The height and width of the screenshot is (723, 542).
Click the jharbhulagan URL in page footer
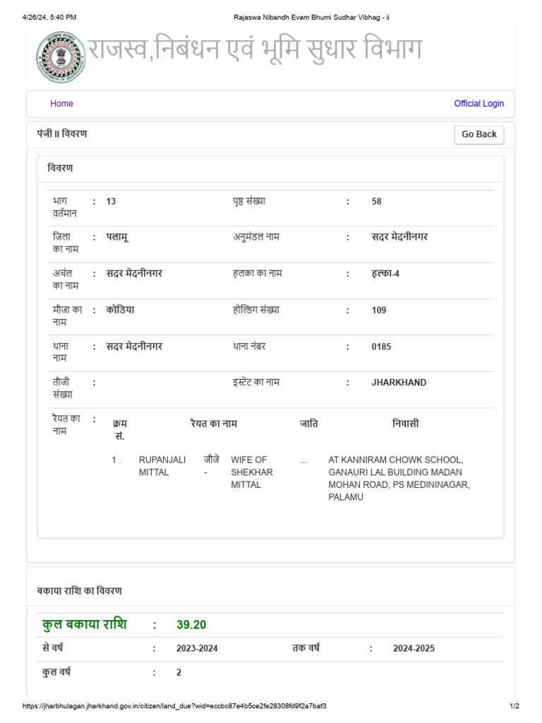pyautogui.click(x=174, y=706)
